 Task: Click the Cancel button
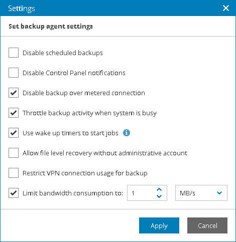click(207, 225)
